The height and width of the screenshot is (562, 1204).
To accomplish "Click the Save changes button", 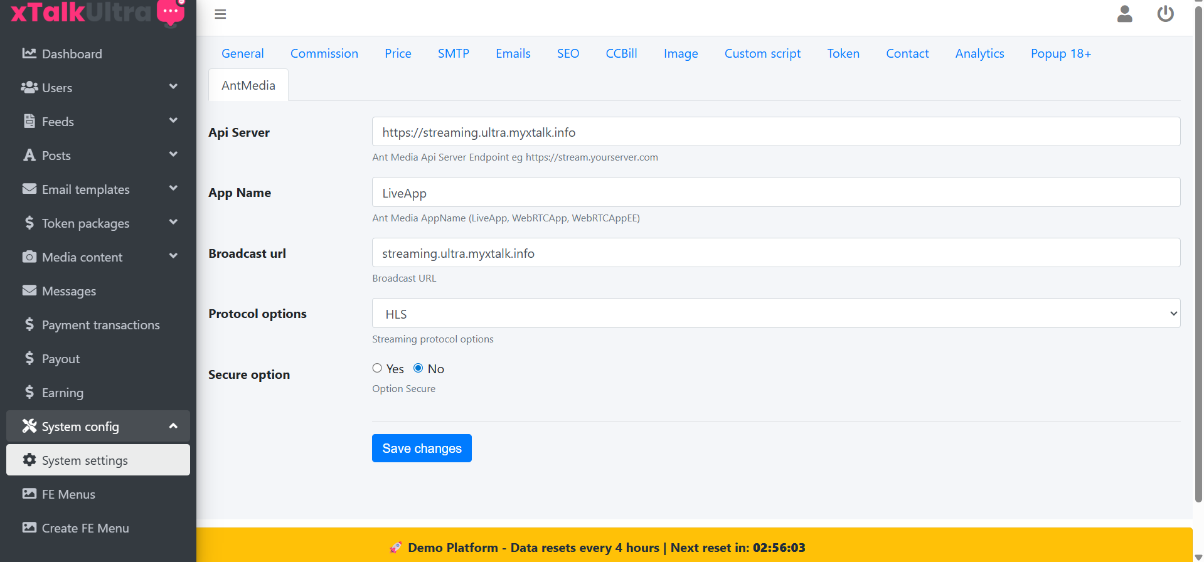I will [422, 448].
